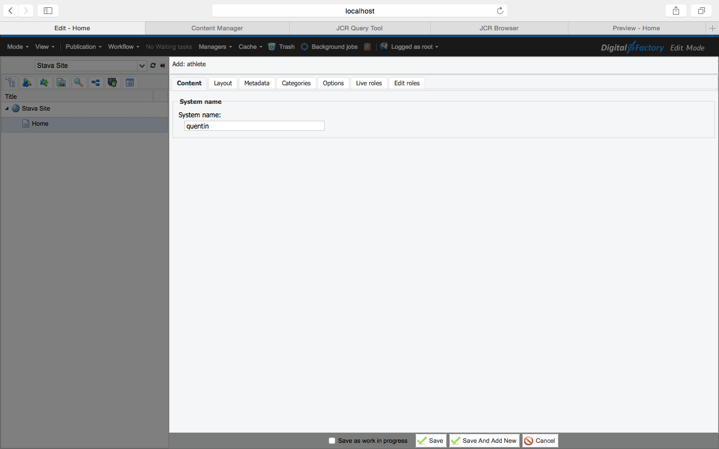The height and width of the screenshot is (449, 719).
Task: Click the Save And Add New button
Action: click(x=484, y=441)
